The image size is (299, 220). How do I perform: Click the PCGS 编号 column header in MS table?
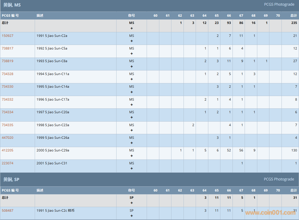tap(10, 16)
